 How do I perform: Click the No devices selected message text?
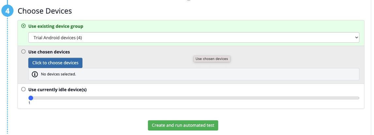pyautogui.click(x=58, y=74)
